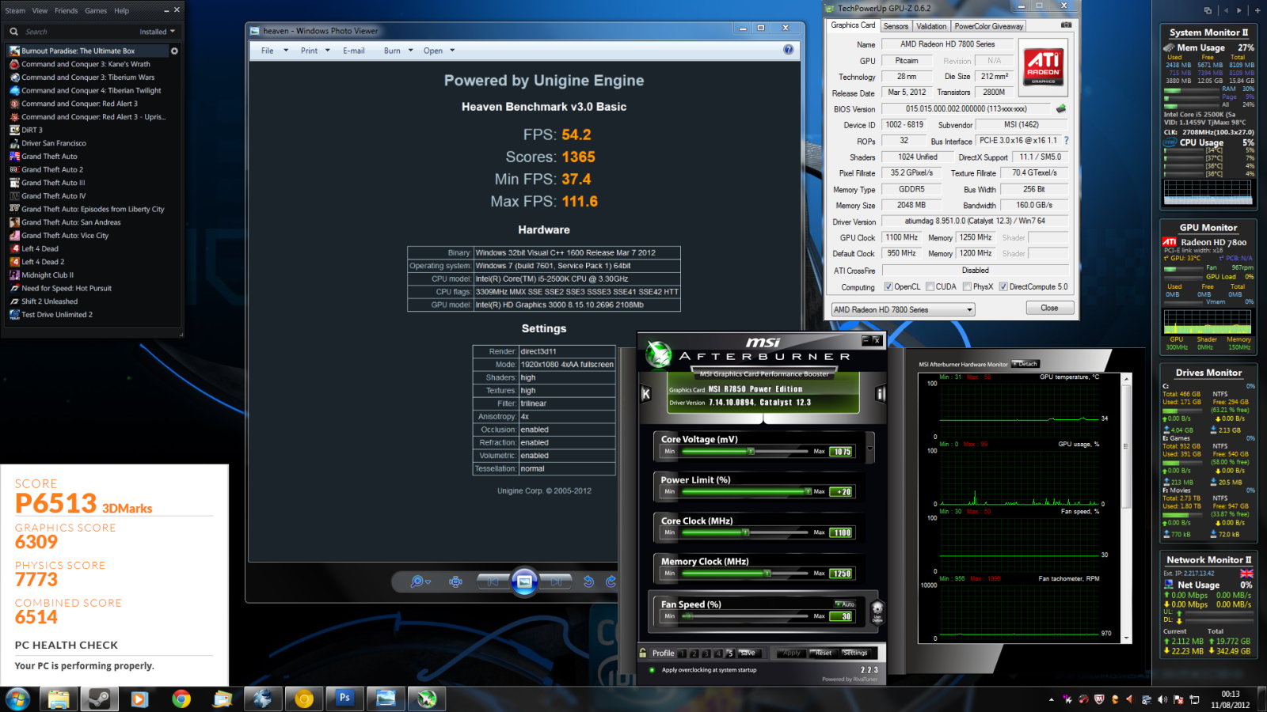The height and width of the screenshot is (712, 1267).
Task: Click the Windows Start orb
Action: pyautogui.click(x=17, y=699)
